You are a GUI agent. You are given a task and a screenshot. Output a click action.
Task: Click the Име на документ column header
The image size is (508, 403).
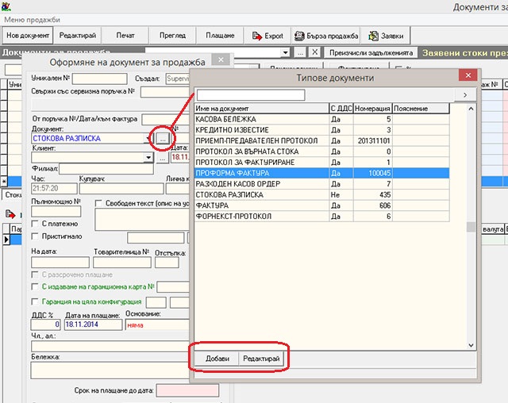coord(262,109)
